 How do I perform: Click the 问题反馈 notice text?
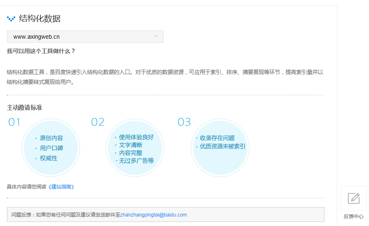tap(99, 215)
